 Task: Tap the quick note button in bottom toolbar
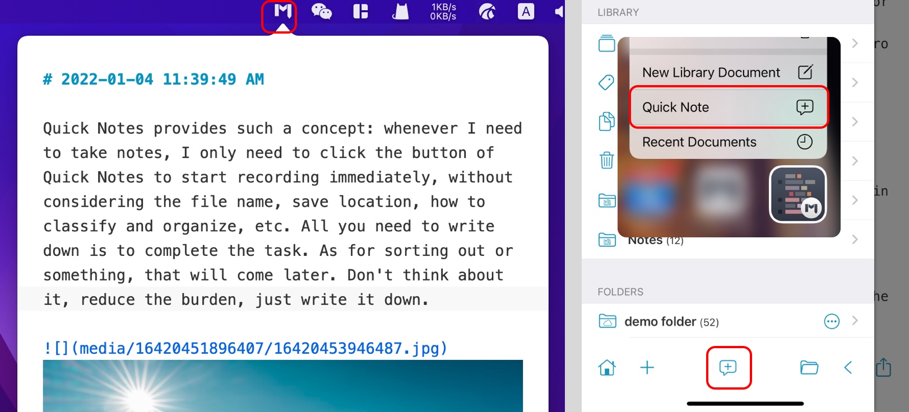(x=728, y=368)
